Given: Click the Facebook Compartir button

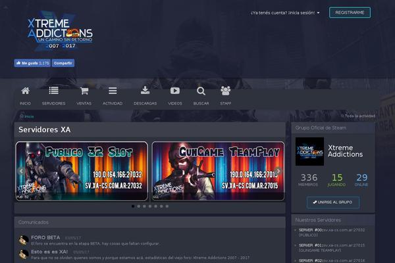Looking at the screenshot, I should 63,63.
